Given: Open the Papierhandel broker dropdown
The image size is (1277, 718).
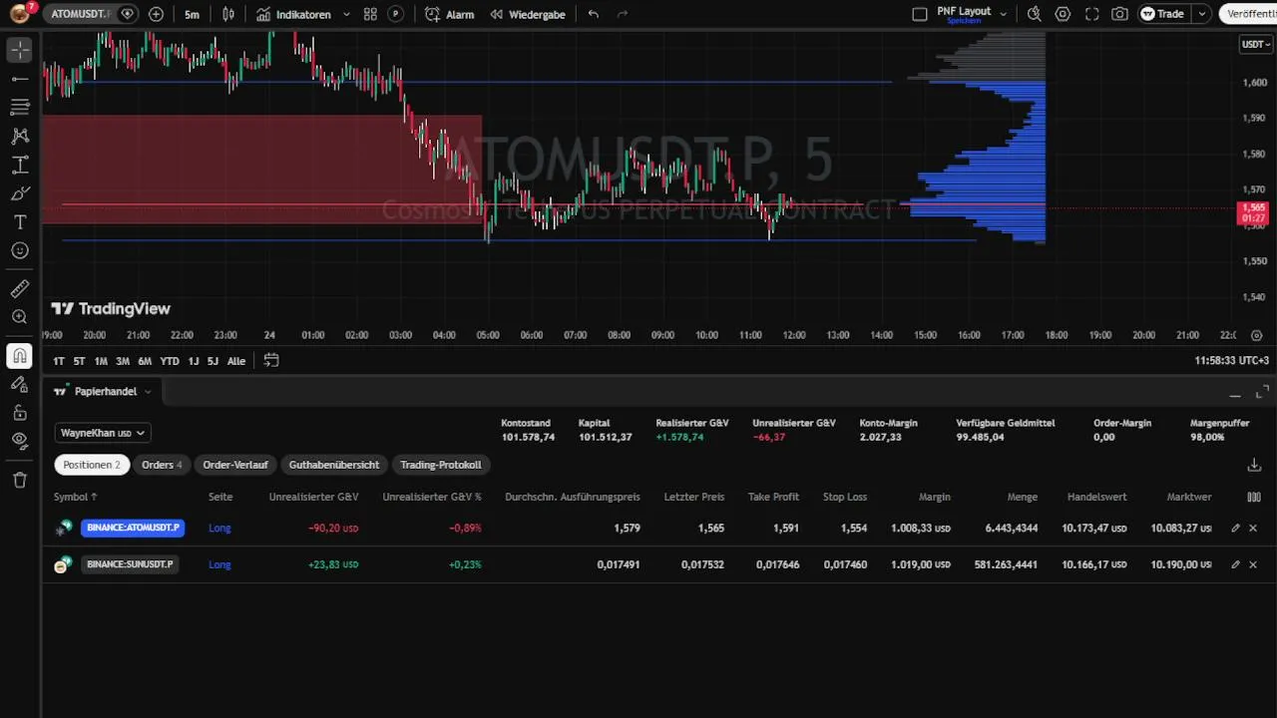Looking at the screenshot, I should coord(104,391).
